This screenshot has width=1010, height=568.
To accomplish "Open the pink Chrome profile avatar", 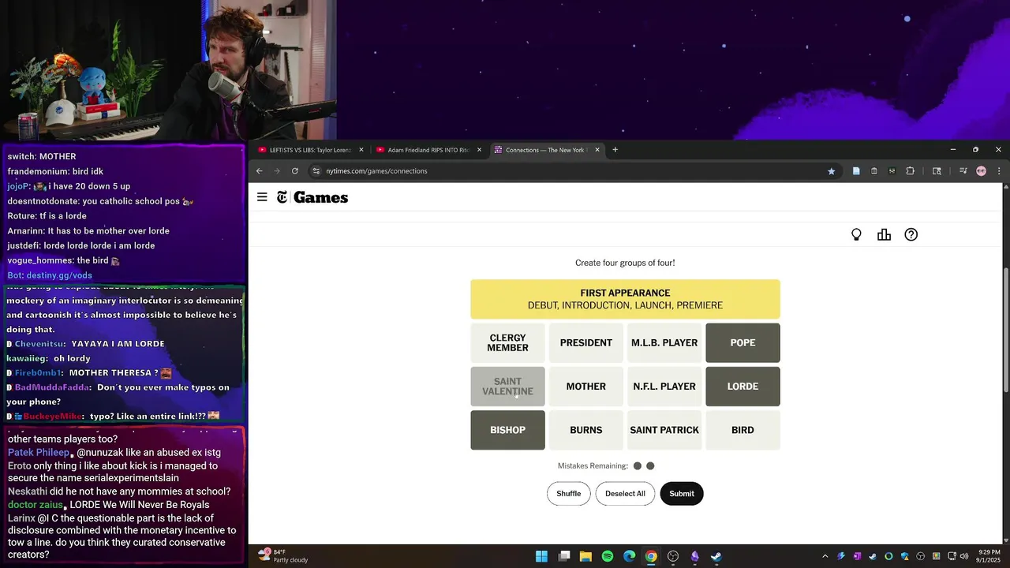I will pos(981,170).
